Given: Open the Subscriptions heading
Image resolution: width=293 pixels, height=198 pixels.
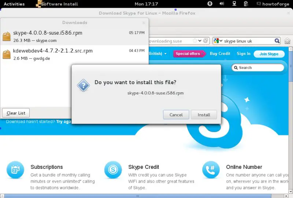Looking at the screenshot, I should pyautogui.click(x=47, y=167).
